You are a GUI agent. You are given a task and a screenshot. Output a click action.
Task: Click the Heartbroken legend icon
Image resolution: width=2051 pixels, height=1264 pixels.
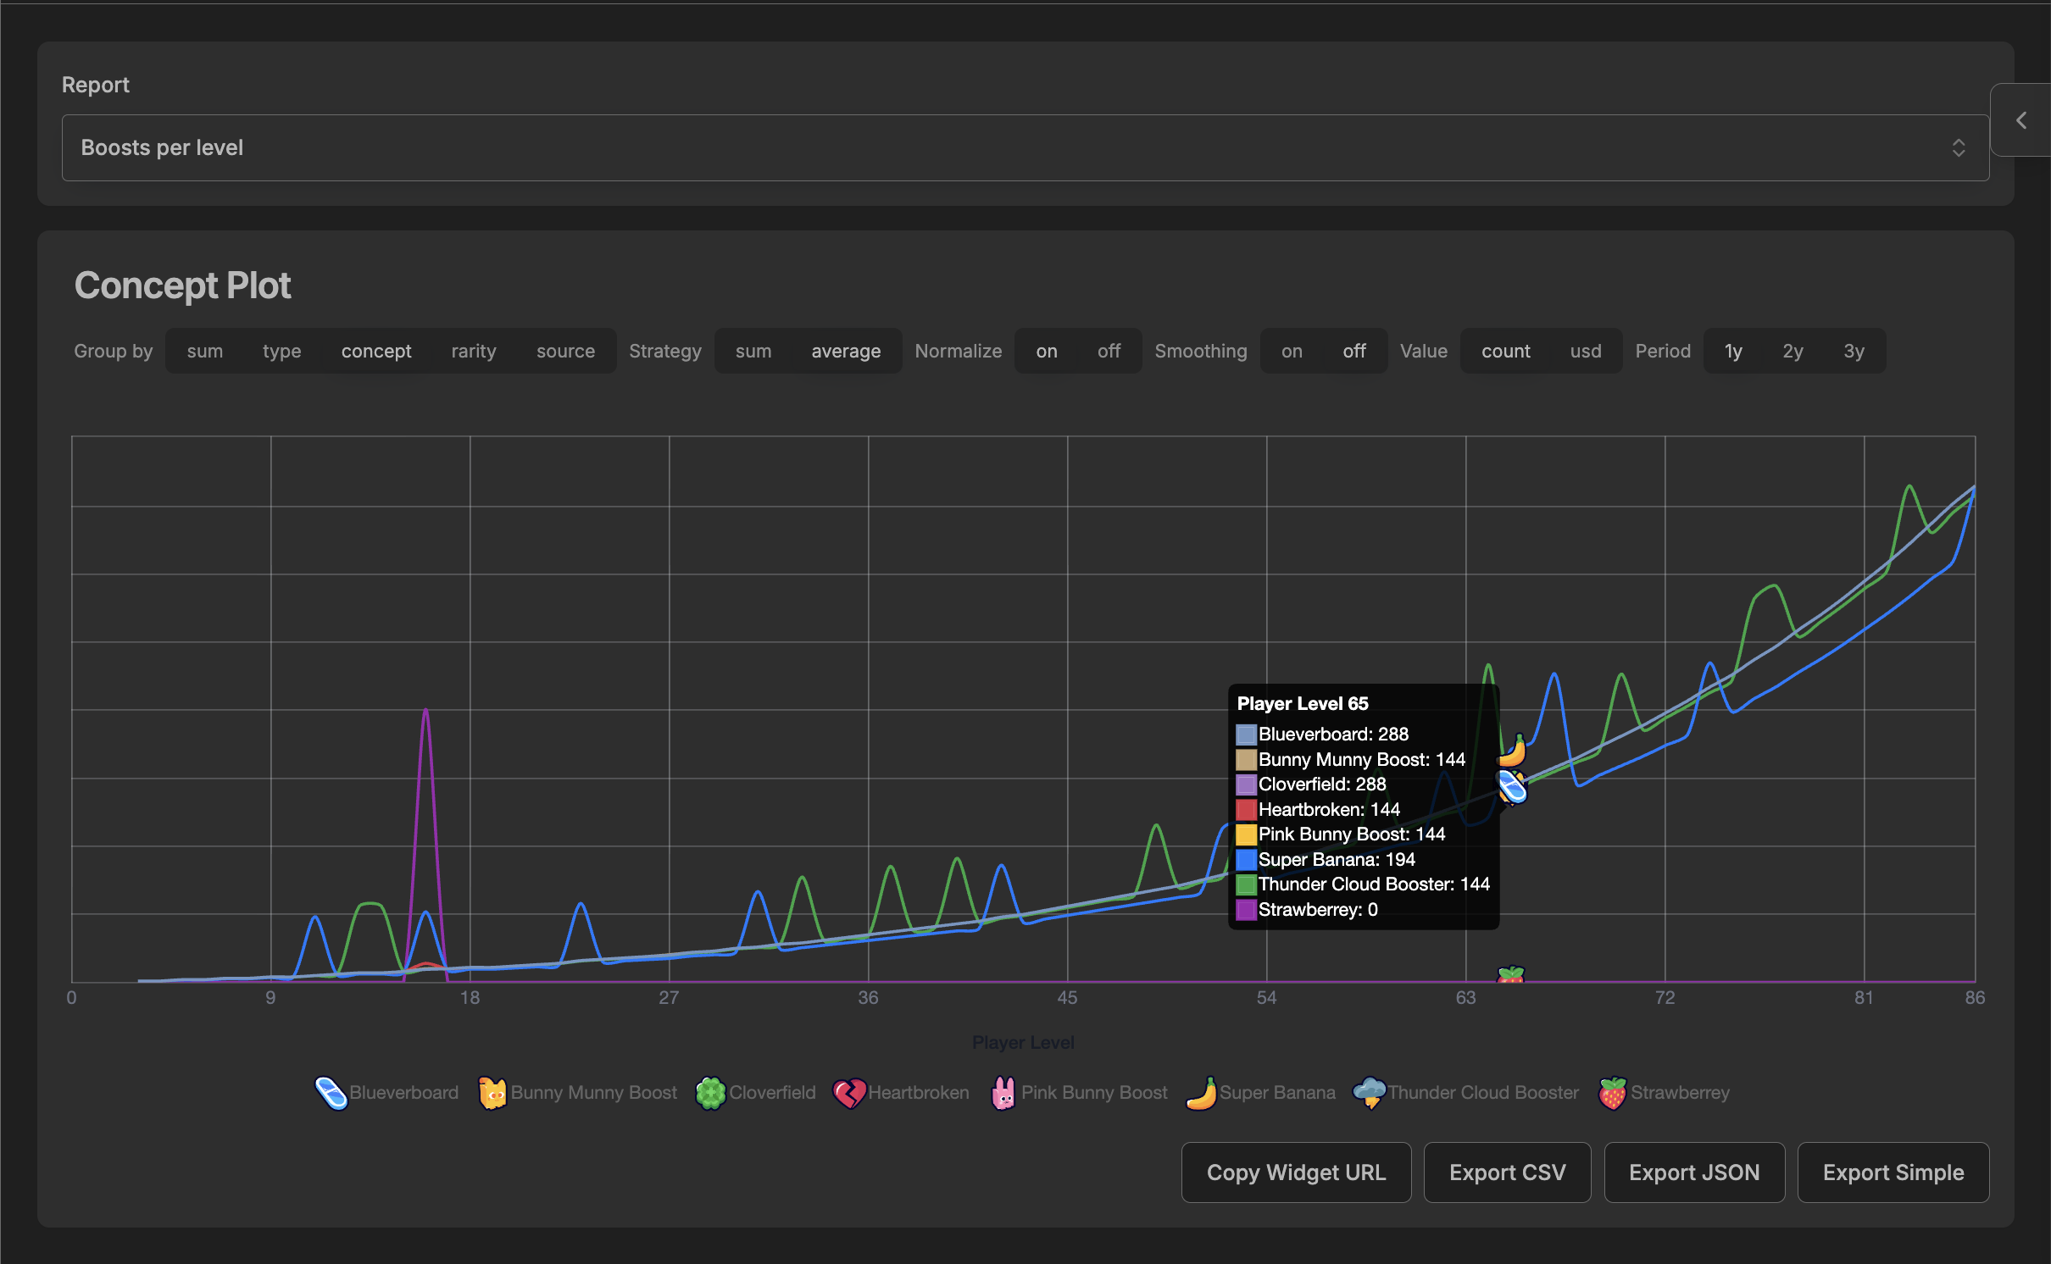[848, 1093]
